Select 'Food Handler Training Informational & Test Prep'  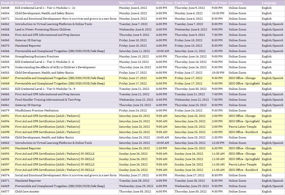[48, 100]
